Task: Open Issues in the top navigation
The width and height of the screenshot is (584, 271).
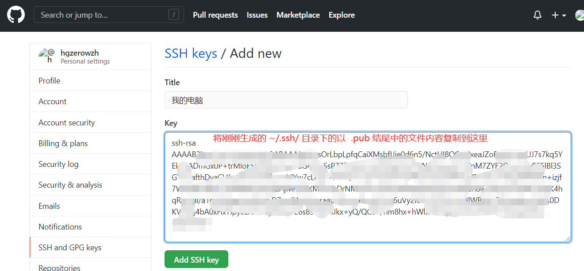Action: 257,15
